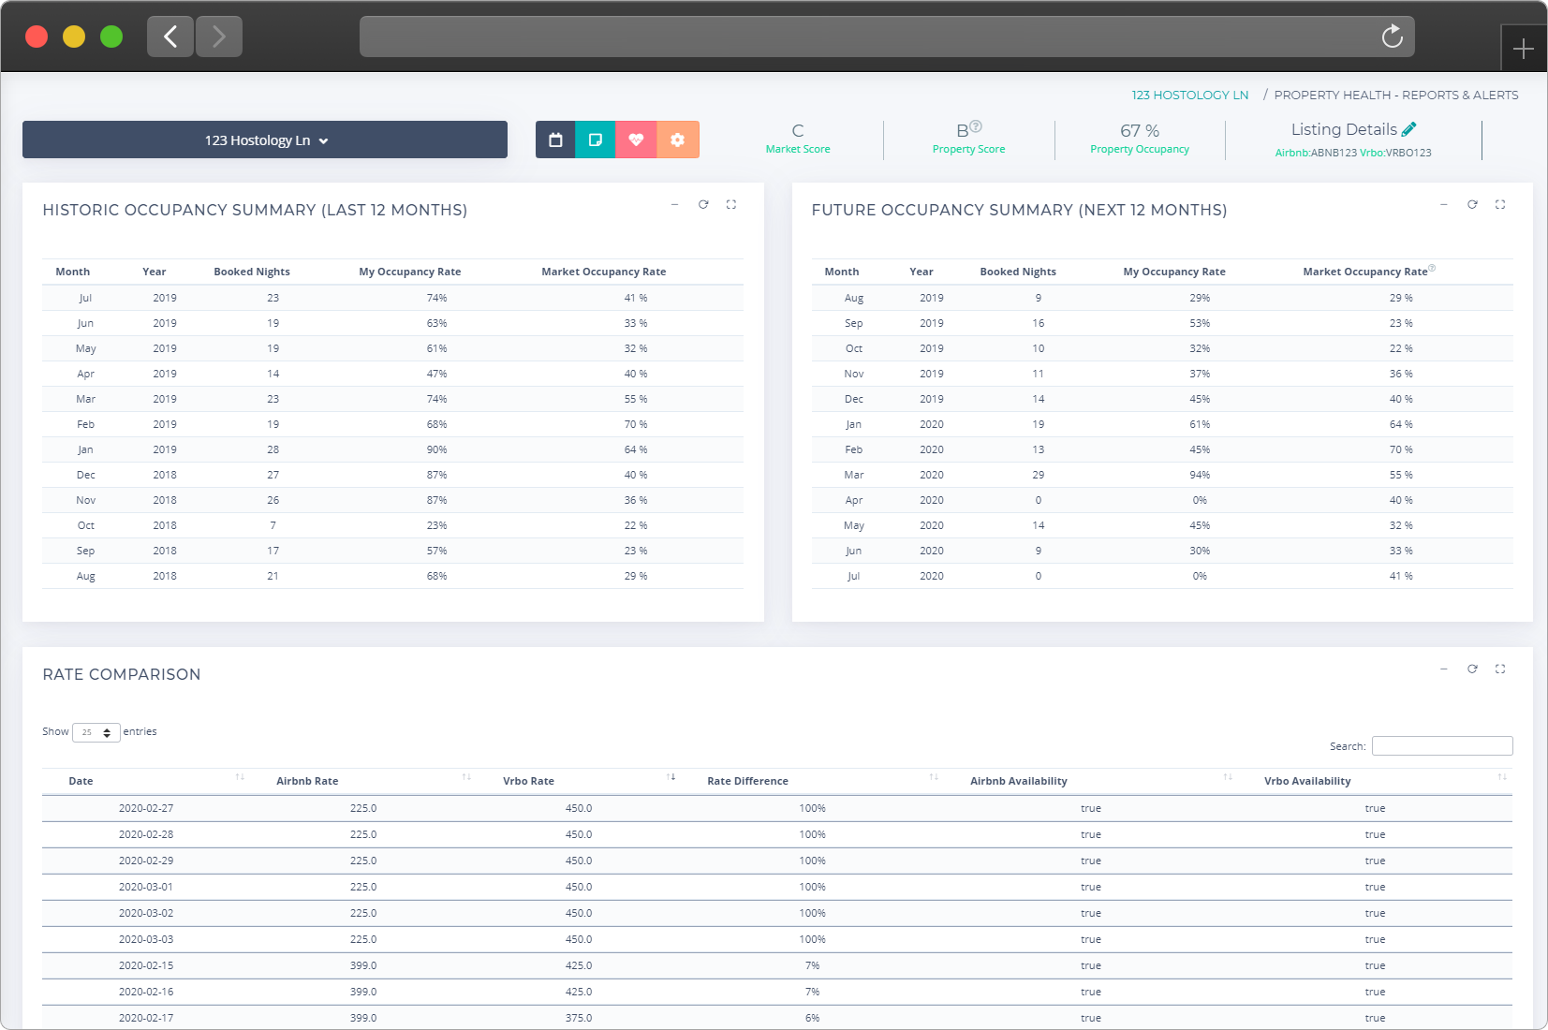Open the 123 HOSTOLOGY LN breadcrumb link
Viewport: 1548px width, 1030px height.
click(x=1189, y=96)
